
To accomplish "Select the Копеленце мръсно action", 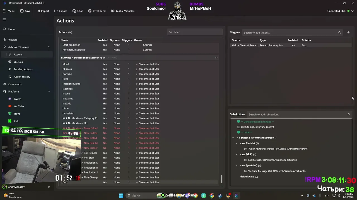I will pyautogui.click(x=140, y=50).
